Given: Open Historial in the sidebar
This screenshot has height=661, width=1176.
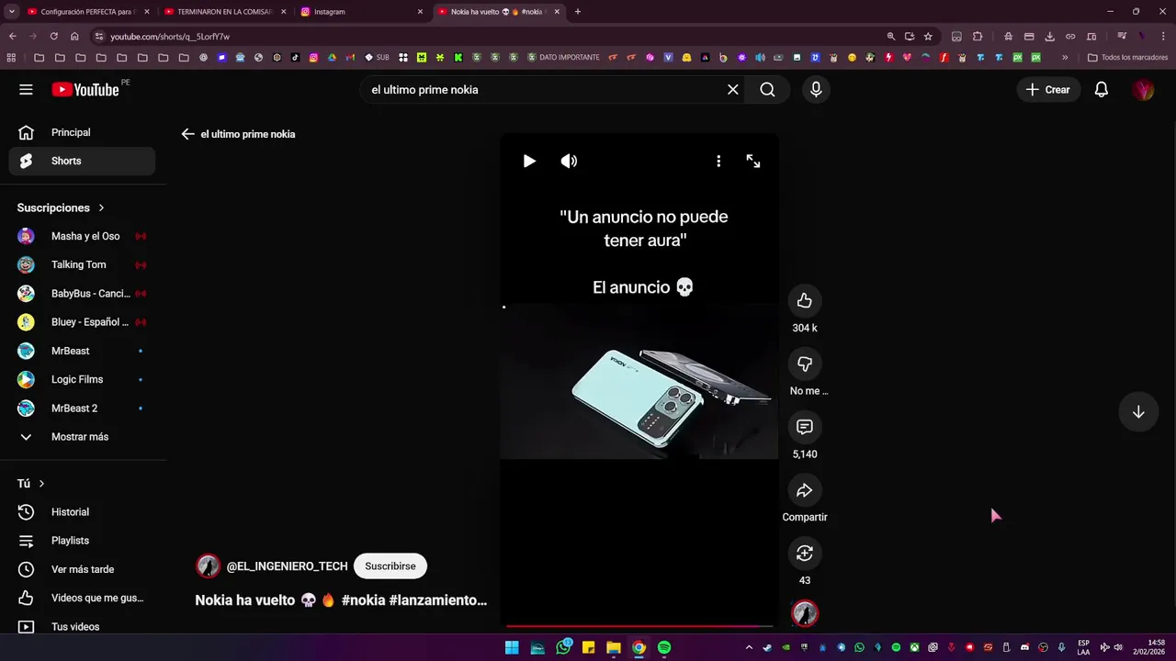Looking at the screenshot, I should [x=82, y=511].
